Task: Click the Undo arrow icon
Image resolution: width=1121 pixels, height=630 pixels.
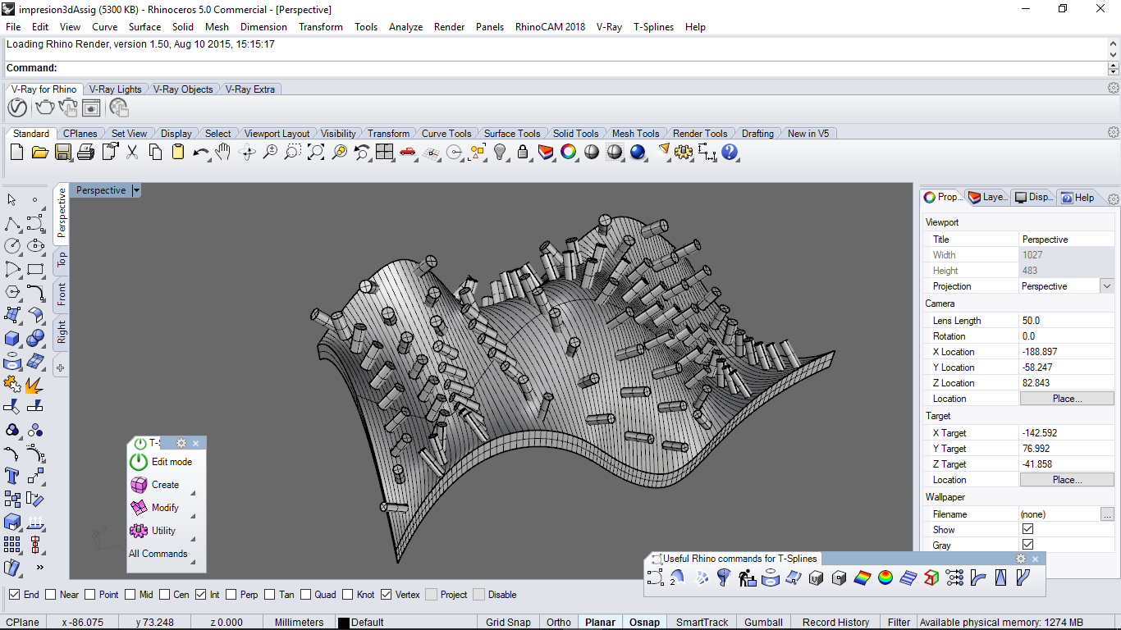Action: [201, 152]
